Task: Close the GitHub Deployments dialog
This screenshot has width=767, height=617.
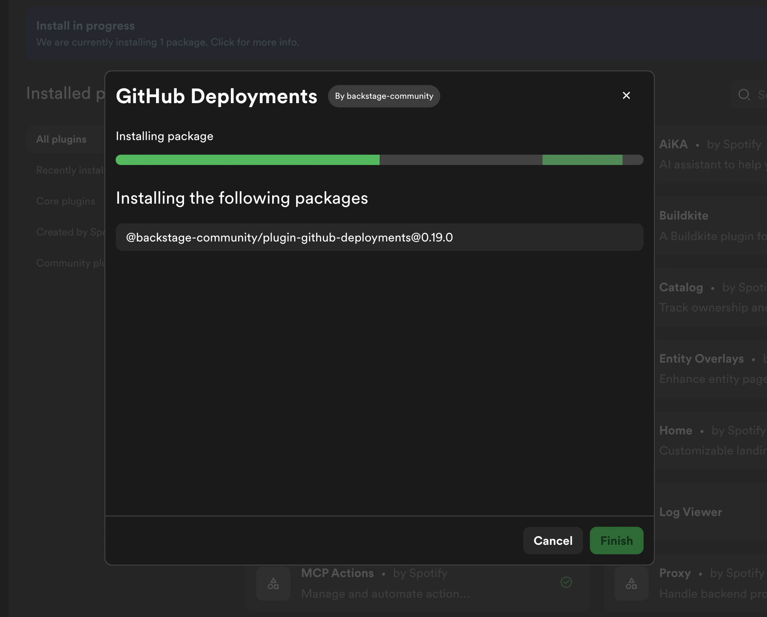Action: click(626, 95)
